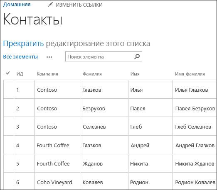The image size is (217, 190).
Task: Click the ID cell with value 2
Action: pos(24,108)
